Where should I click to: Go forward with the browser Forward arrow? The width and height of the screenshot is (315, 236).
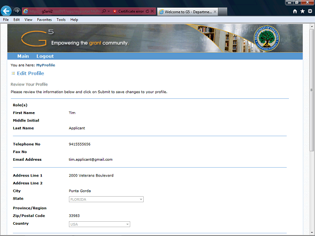[17, 11]
